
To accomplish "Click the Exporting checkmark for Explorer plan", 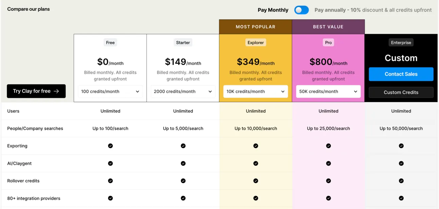I will (x=256, y=146).
